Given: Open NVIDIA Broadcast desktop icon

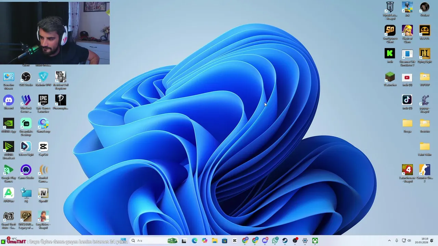Looking at the screenshot, I should 9,150.
